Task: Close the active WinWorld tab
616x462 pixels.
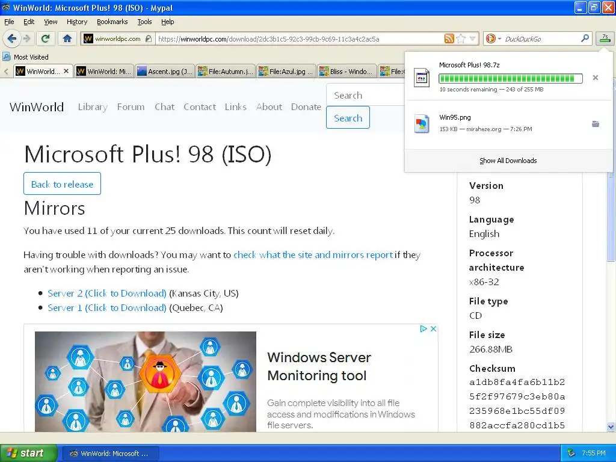Action: 66,71
